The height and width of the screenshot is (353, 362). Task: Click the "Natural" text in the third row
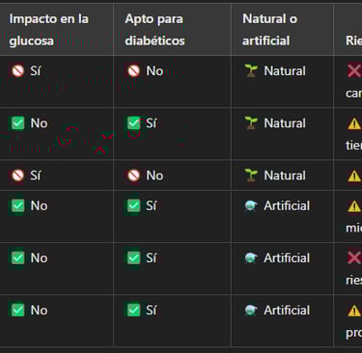(285, 176)
